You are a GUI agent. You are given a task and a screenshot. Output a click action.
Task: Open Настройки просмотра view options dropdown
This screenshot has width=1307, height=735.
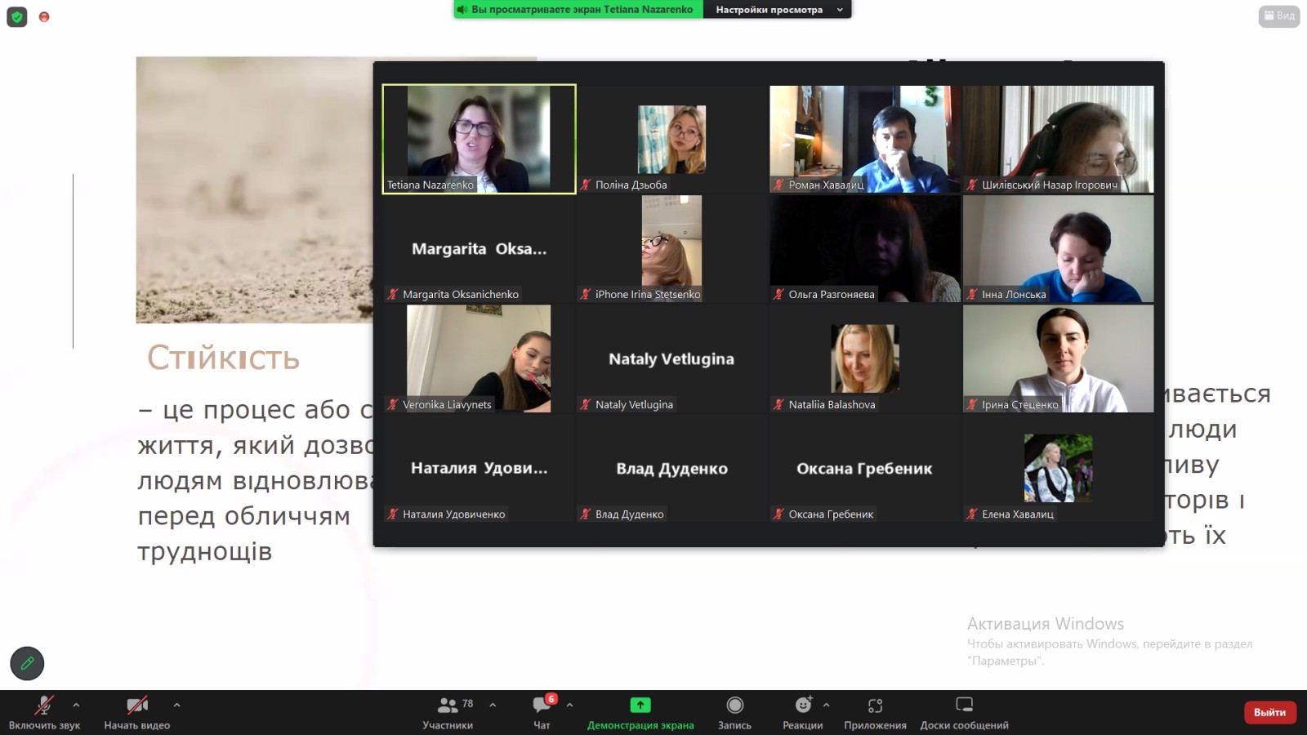778,10
